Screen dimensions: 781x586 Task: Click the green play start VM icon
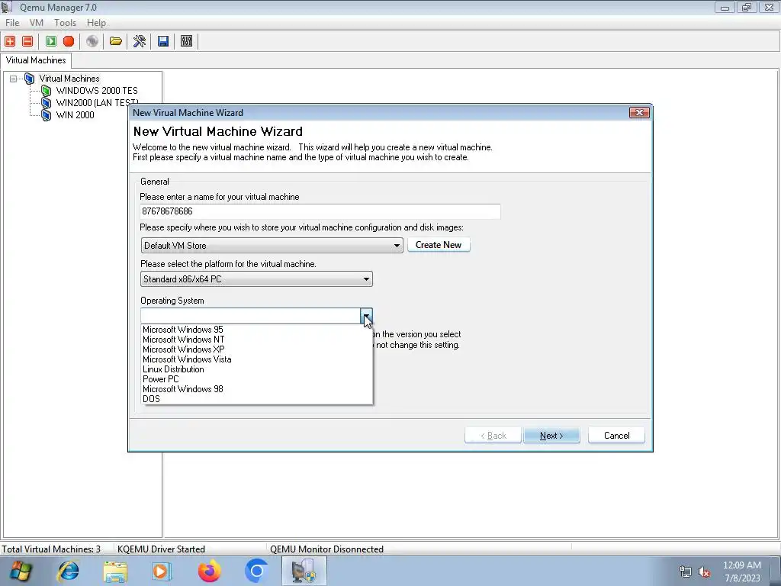pos(51,41)
